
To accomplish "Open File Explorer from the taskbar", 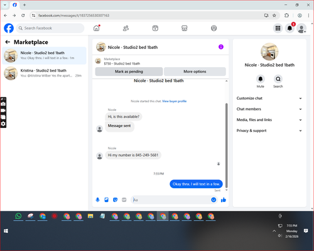I will (x=90, y=216).
